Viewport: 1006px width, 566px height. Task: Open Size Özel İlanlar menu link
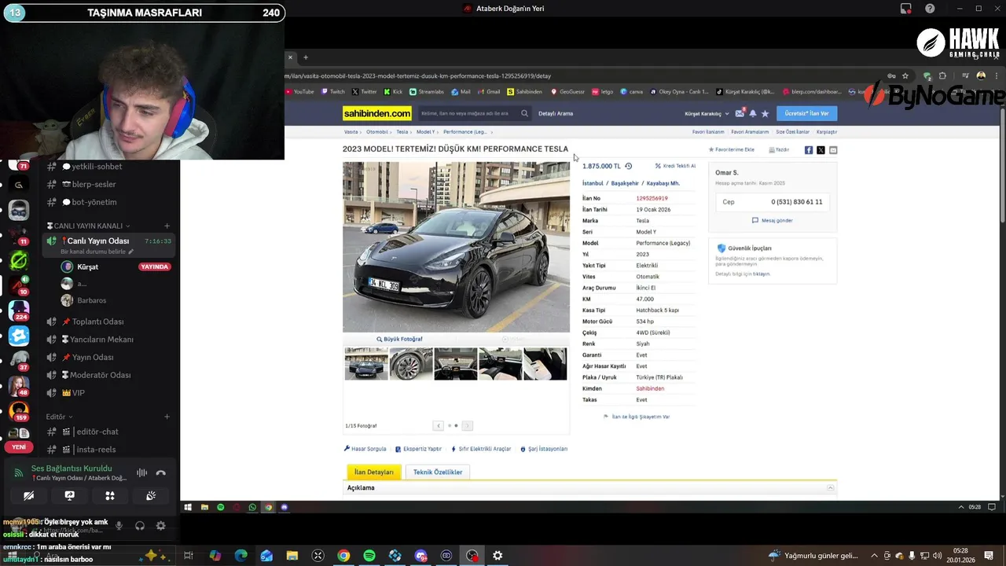point(792,132)
